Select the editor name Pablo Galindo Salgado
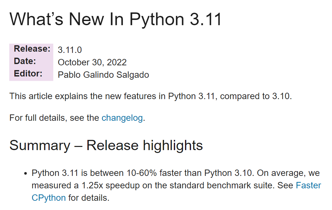 [103, 75]
